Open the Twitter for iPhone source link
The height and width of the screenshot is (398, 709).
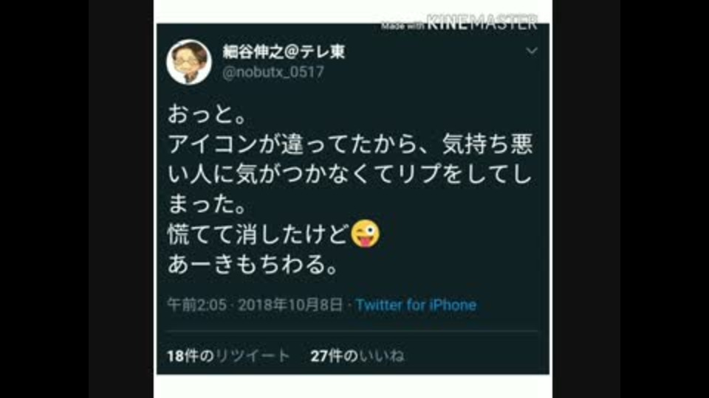pos(416,305)
